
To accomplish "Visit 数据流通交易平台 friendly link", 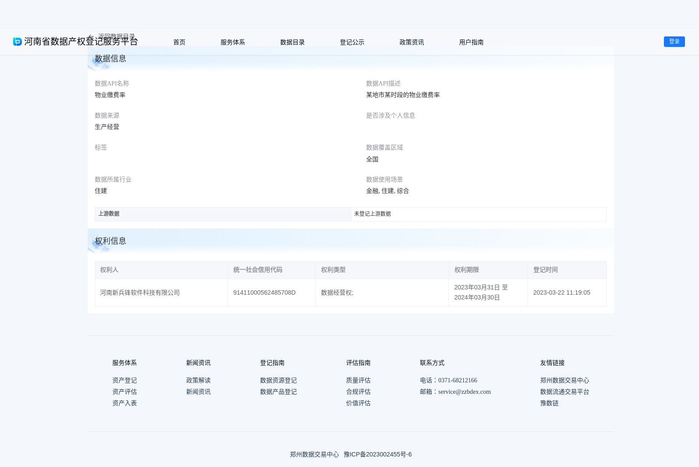I will click(565, 392).
